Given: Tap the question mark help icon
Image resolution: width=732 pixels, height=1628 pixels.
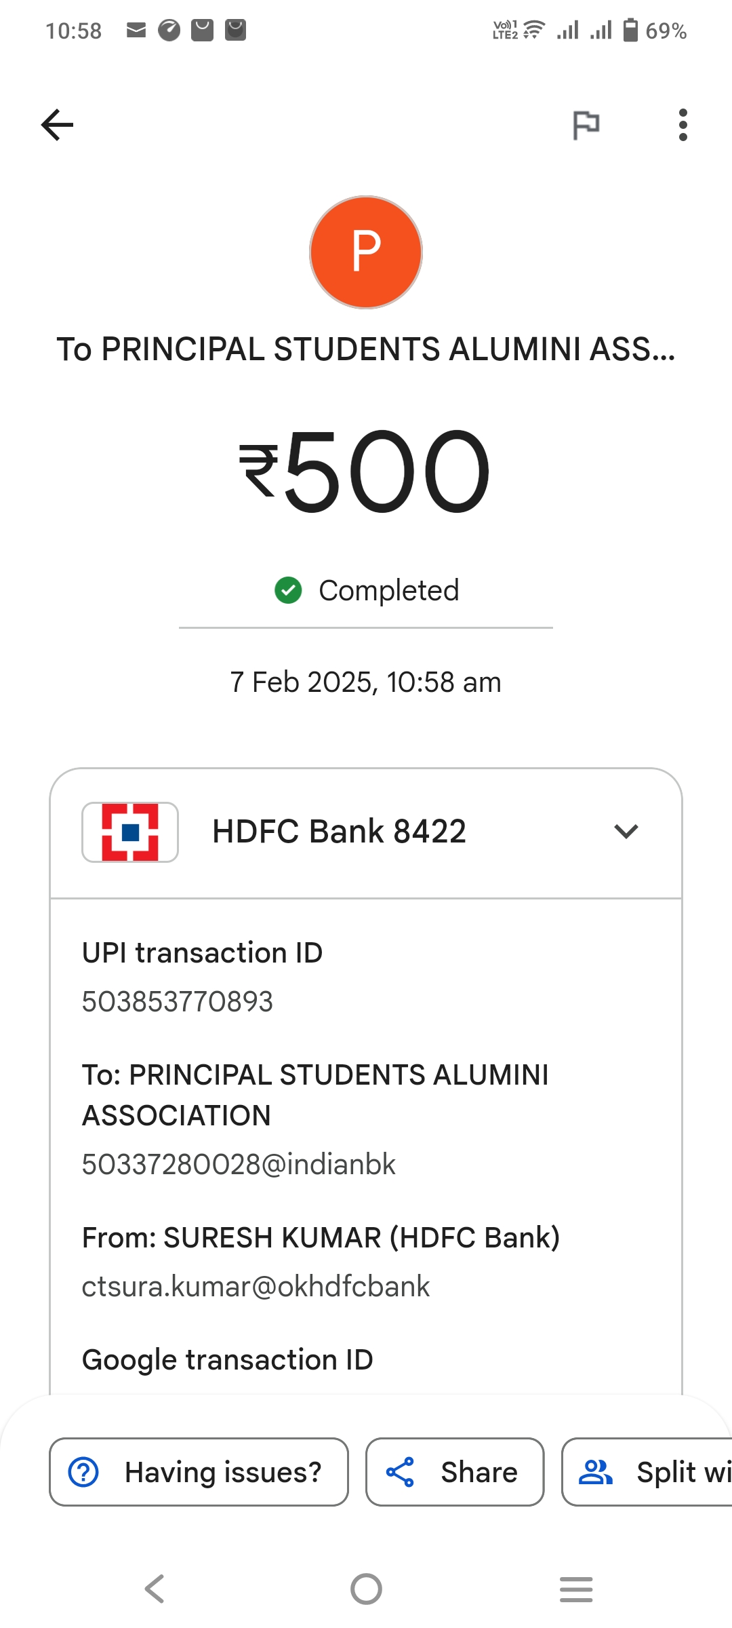Looking at the screenshot, I should pos(84,1472).
